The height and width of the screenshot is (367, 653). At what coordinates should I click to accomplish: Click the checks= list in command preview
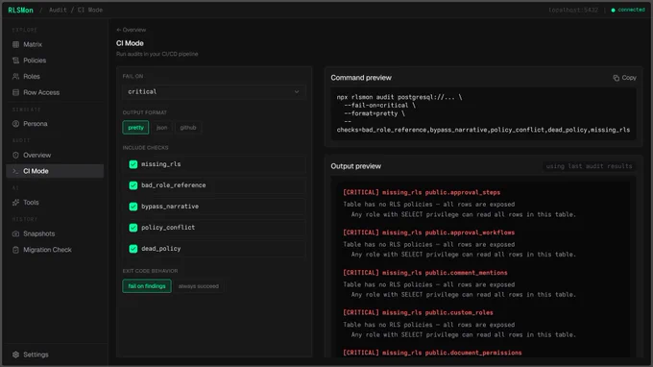[483, 130]
